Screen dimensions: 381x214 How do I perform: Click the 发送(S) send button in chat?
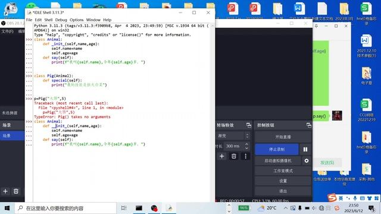point(327,162)
